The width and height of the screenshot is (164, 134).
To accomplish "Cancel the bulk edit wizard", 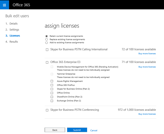I will tap(94, 131).
